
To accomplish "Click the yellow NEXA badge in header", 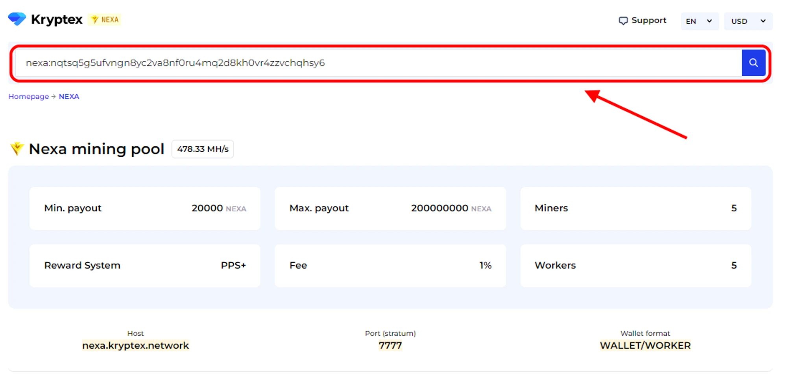I will 105,20.
